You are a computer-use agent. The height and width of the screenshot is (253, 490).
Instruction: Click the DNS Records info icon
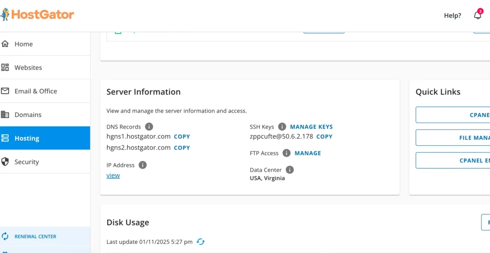[x=149, y=127]
